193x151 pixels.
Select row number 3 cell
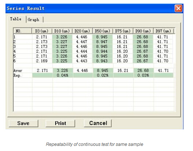(x=23, y=46)
